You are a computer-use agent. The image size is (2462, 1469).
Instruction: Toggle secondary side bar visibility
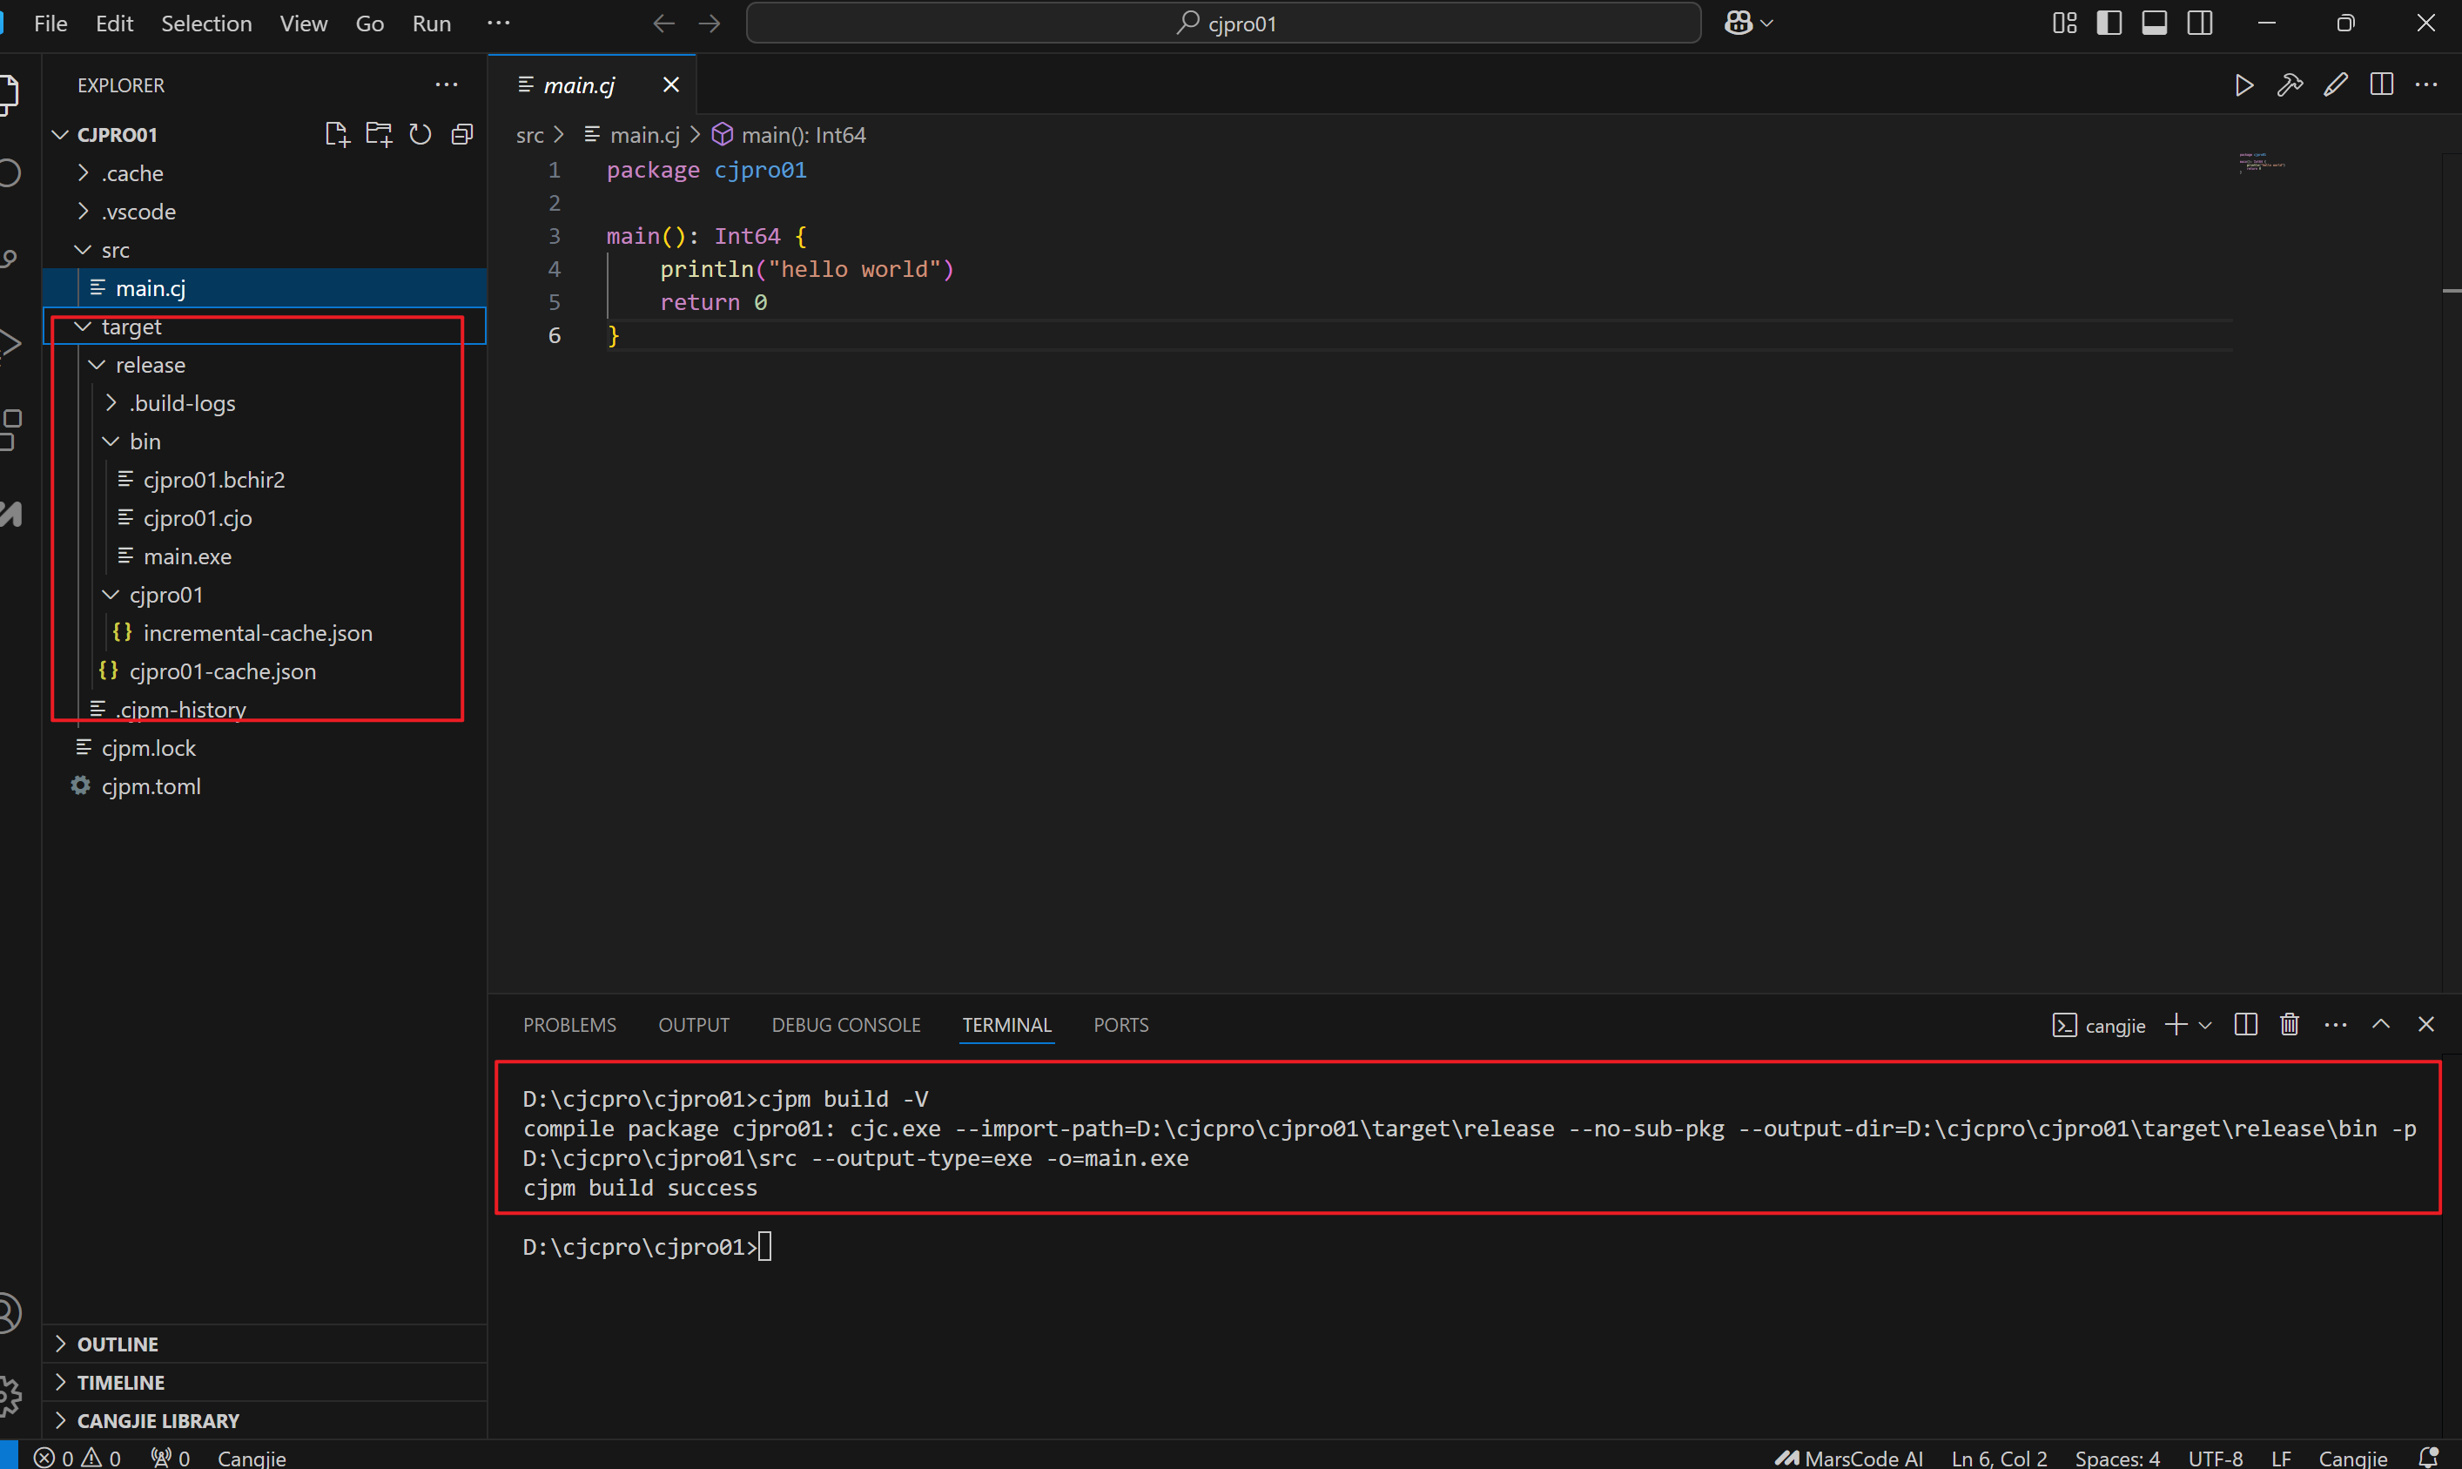click(2201, 23)
